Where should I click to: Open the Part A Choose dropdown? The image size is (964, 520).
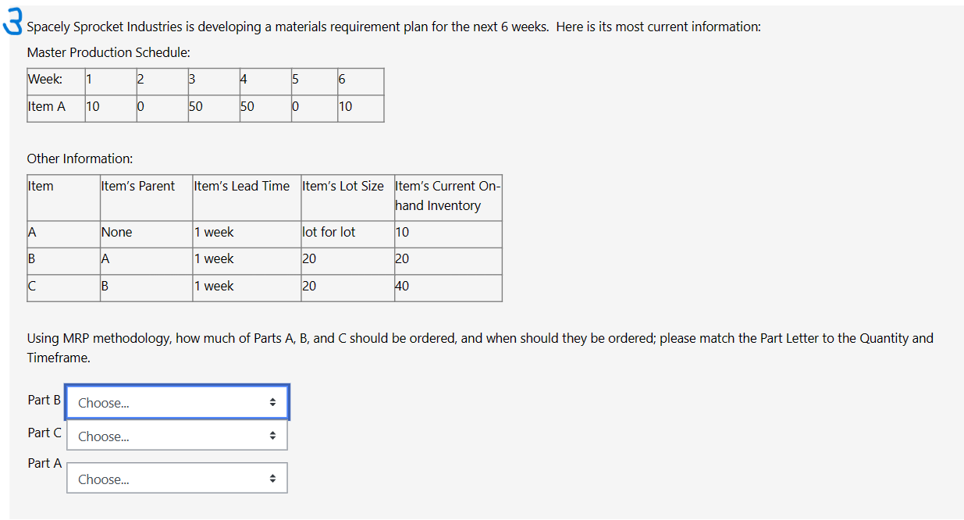click(176, 477)
